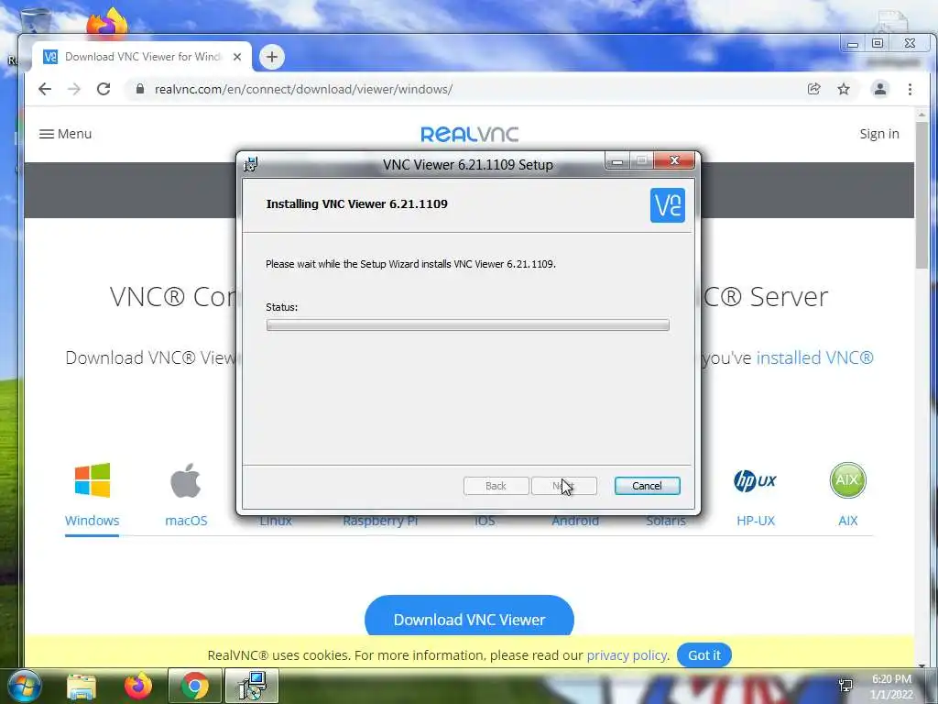
Task: Minimize the VNC Viewer Setup window
Action: 617,160
